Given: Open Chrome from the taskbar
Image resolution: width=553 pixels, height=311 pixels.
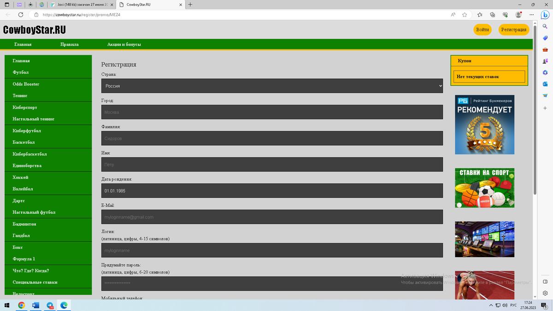Looking at the screenshot, I should (21, 305).
